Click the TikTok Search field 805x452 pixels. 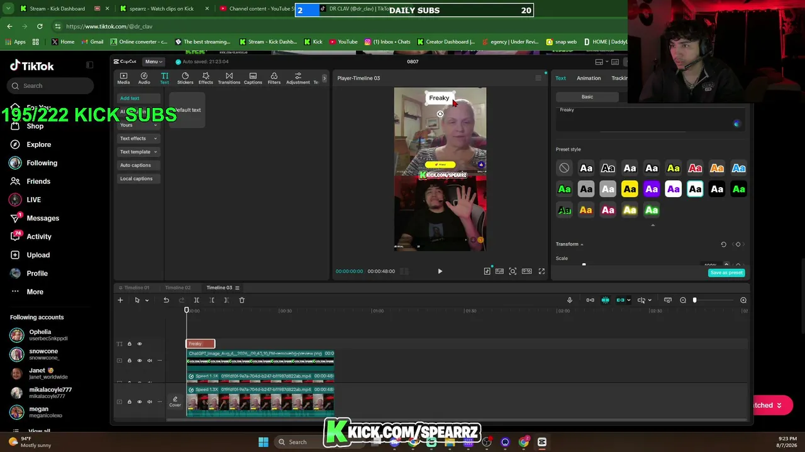click(x=52, y=86)
